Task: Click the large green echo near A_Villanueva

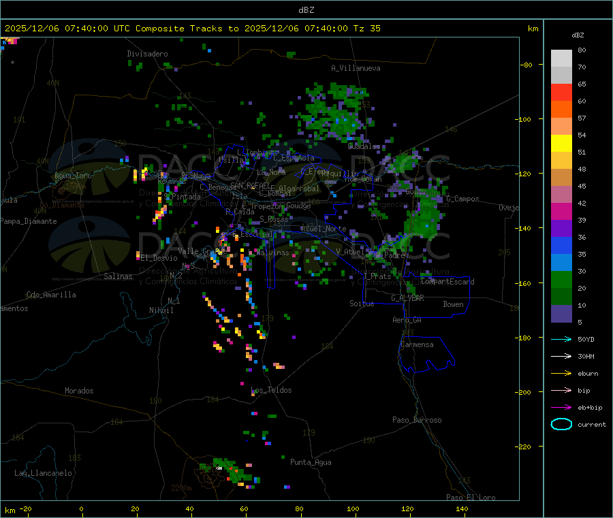Action: pos(336,112)
